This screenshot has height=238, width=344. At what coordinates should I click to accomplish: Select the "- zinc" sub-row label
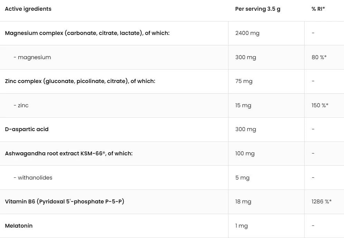(21, 106)
